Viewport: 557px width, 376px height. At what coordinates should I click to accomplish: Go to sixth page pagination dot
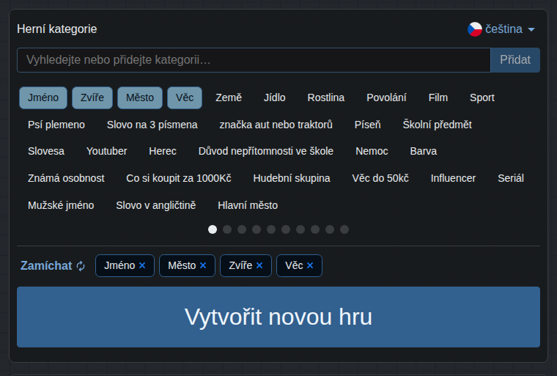point(286,229)
